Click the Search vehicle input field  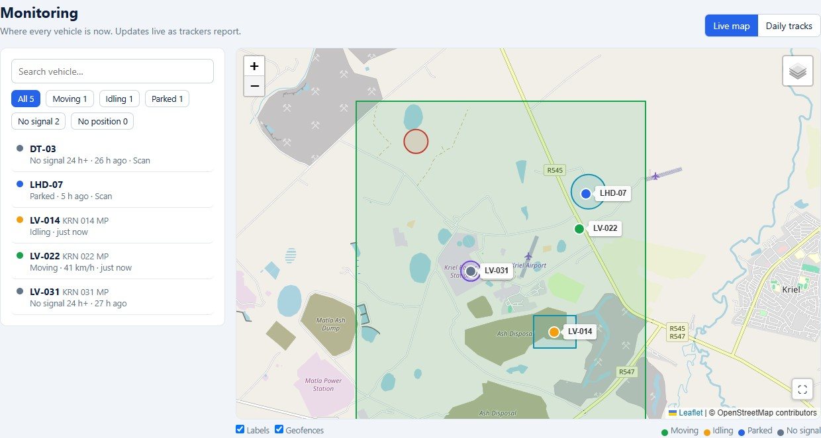113,71
